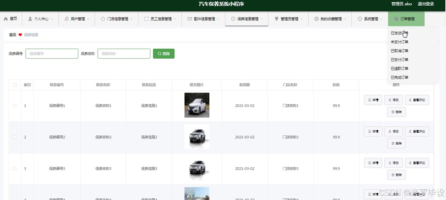Viewport: 446px width, 200px height.
Task: Open 详情 for row 2
Action: tap(373, 131)
